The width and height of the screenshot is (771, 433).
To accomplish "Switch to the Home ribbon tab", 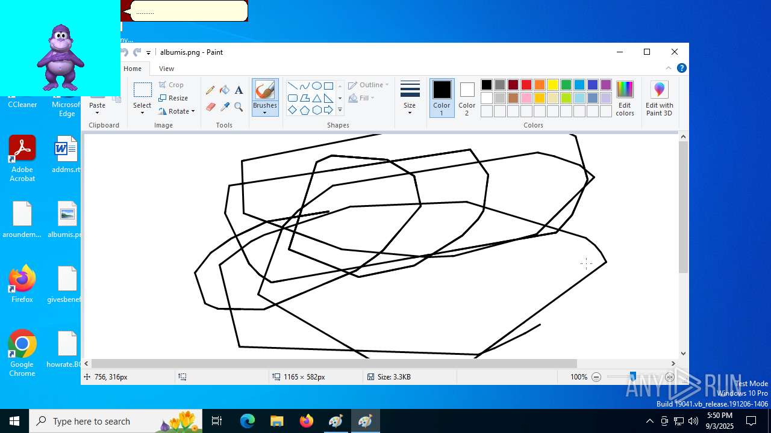I will tap(133, 69).
